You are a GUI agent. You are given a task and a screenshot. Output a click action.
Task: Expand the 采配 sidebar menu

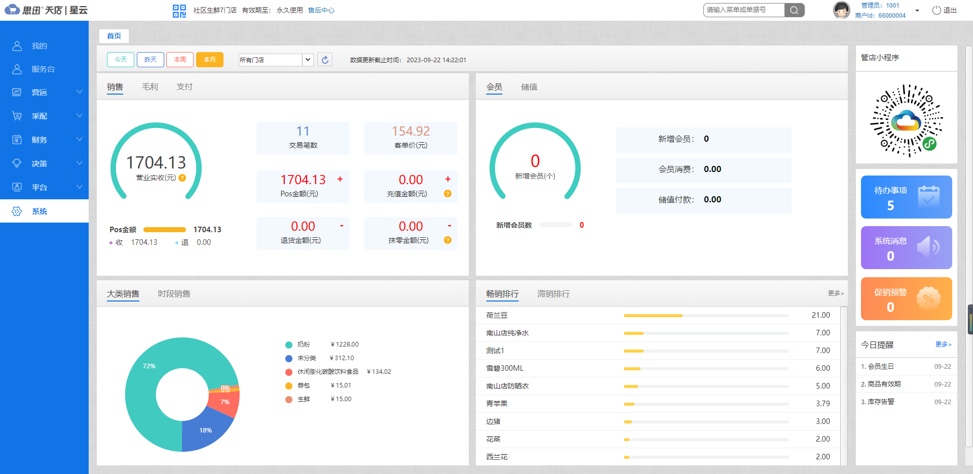45,116
